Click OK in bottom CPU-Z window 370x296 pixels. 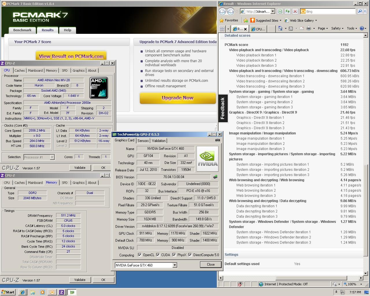tap(103, 280)
